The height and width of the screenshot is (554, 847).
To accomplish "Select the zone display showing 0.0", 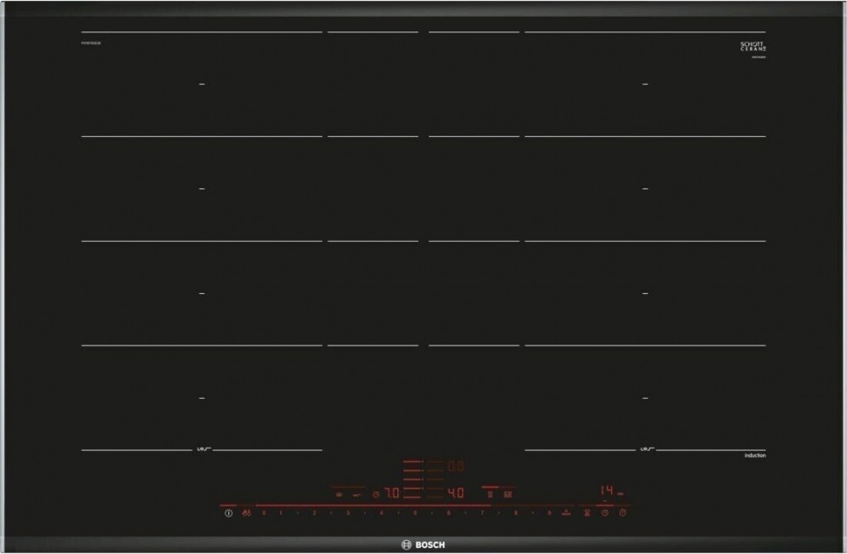I will pos(455,466).
